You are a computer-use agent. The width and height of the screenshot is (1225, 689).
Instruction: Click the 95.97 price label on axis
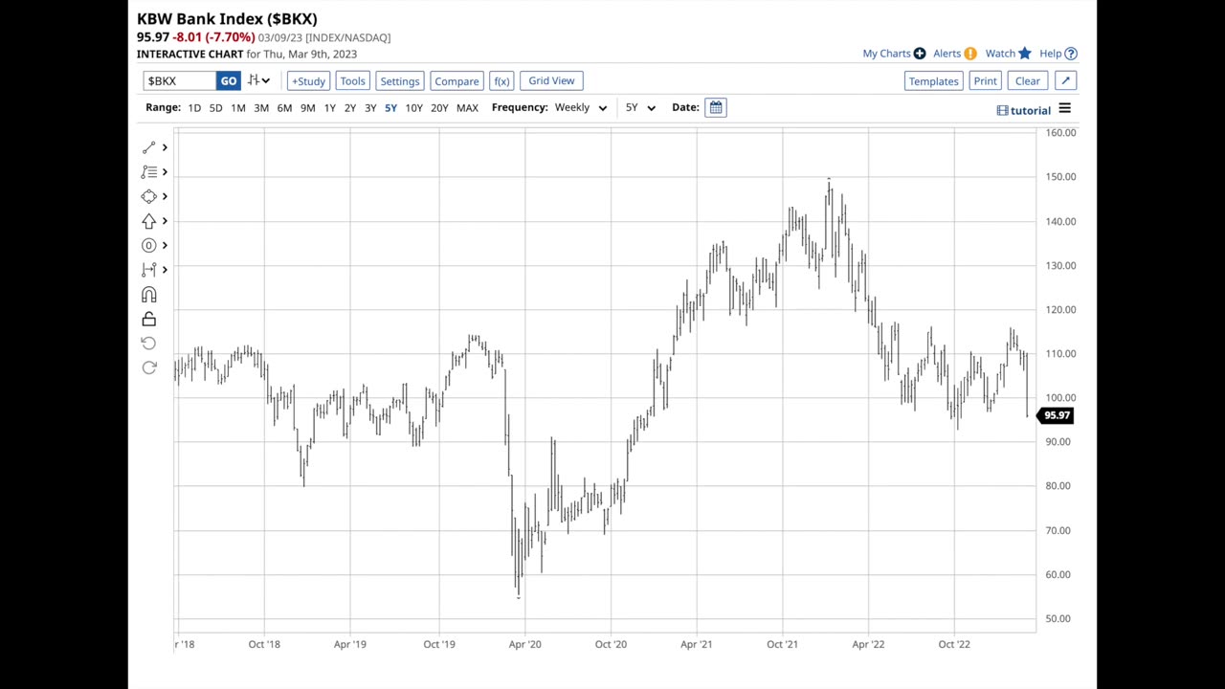click(1056, 415)
